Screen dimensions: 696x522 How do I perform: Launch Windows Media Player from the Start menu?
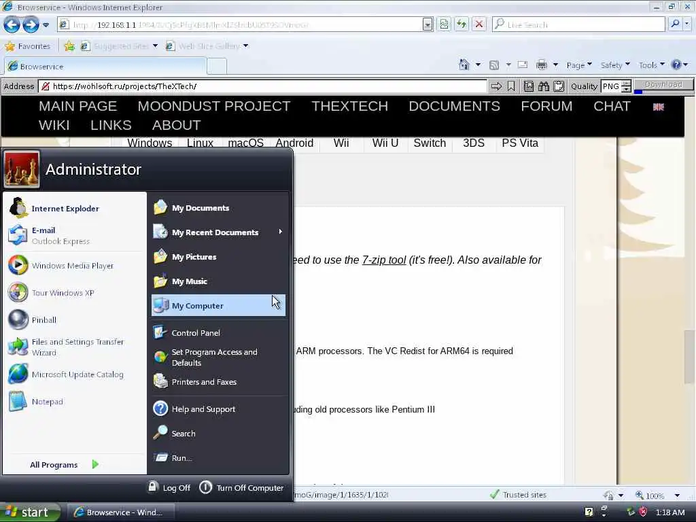pos(75,266)
